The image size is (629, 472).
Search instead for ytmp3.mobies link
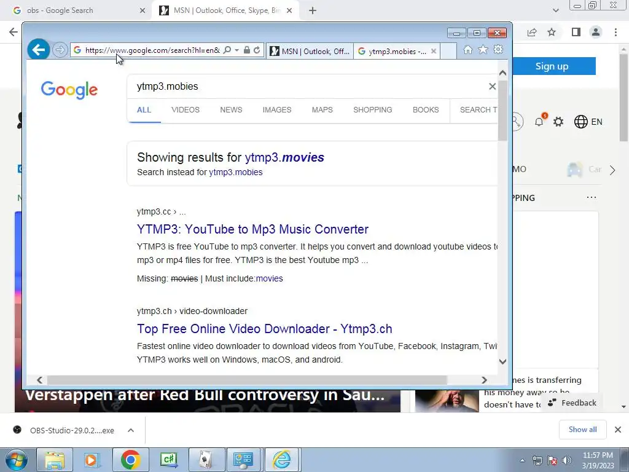coord(235,172)
